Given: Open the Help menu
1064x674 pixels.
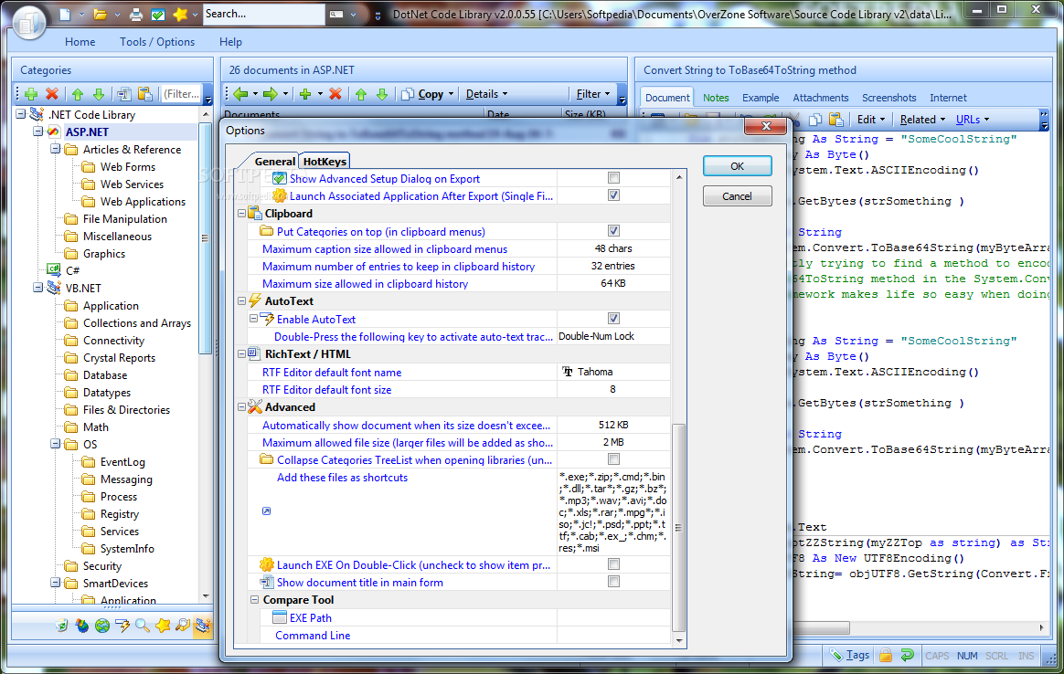Looking at the screenshot, I should pos(230,42).
